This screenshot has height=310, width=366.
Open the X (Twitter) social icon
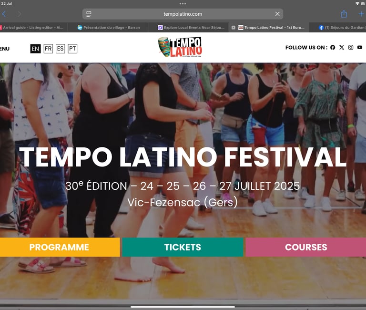click(x=342, y=47)
